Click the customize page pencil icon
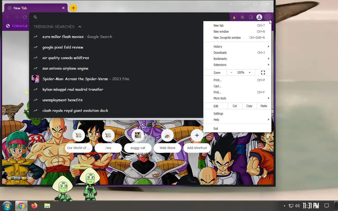338x211 pixels. point(265,176)
